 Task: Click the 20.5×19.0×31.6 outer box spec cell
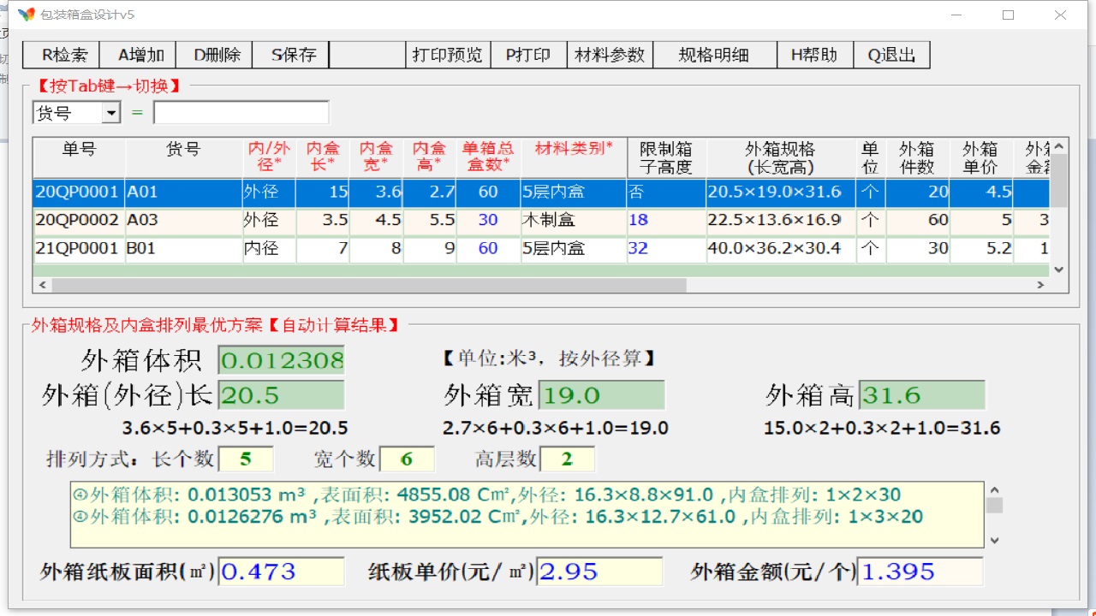(x=780, y=192)
